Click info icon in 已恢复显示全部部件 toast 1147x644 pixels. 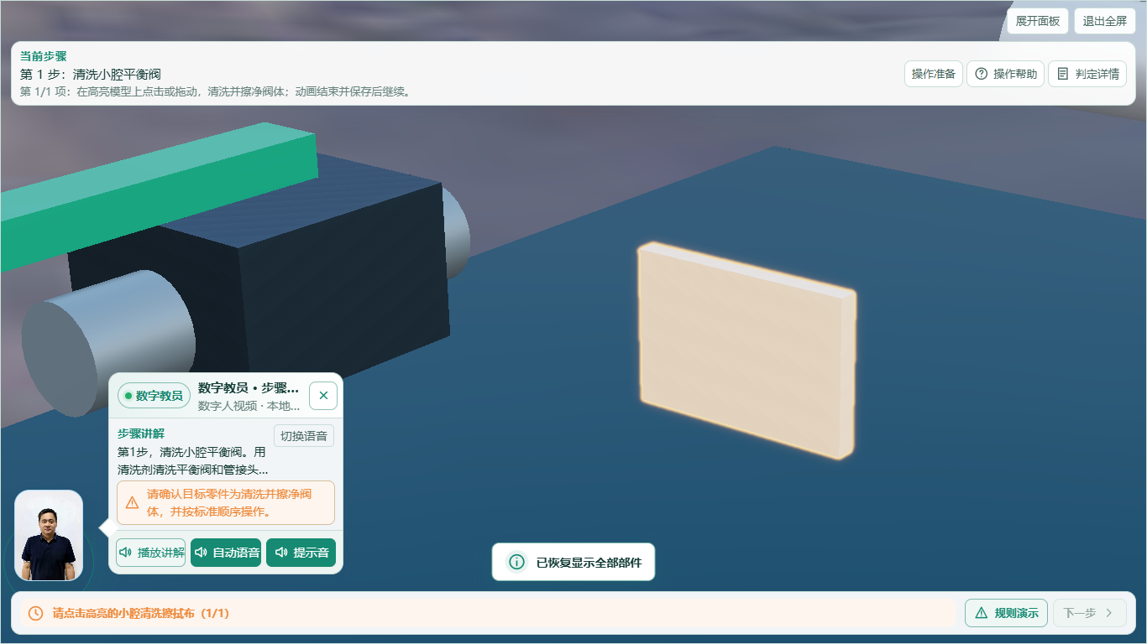point(516,562)
